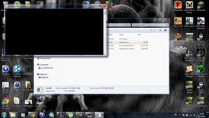Image resolution: width=209 pixels, height=118 pixels.
Task: Click the mcedit thumbnail in details pane
Action: click(40, 89)
